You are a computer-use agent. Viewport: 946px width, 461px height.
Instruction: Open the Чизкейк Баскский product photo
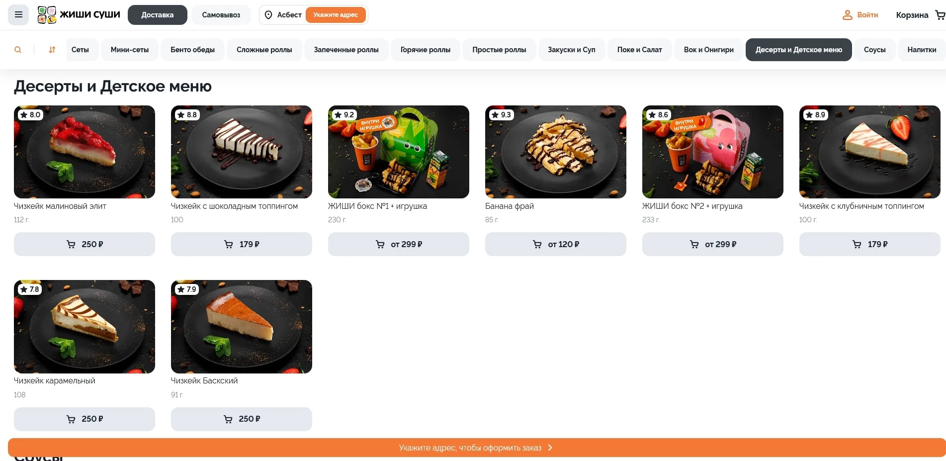point(242,327)
